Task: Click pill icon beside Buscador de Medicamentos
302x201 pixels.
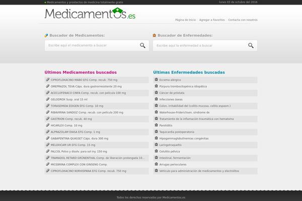Action: coord(46,35)
